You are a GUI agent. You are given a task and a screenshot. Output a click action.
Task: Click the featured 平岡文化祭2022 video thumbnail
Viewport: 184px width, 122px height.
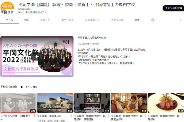[37, 56]
